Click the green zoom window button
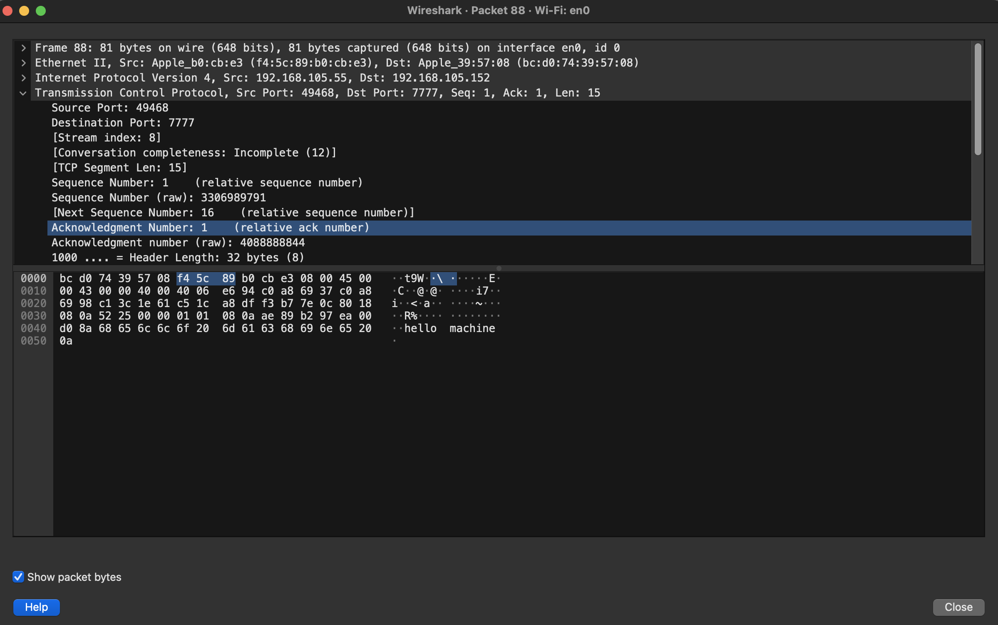Viewport: 998px width, 625px height. [x=41, y=11]
